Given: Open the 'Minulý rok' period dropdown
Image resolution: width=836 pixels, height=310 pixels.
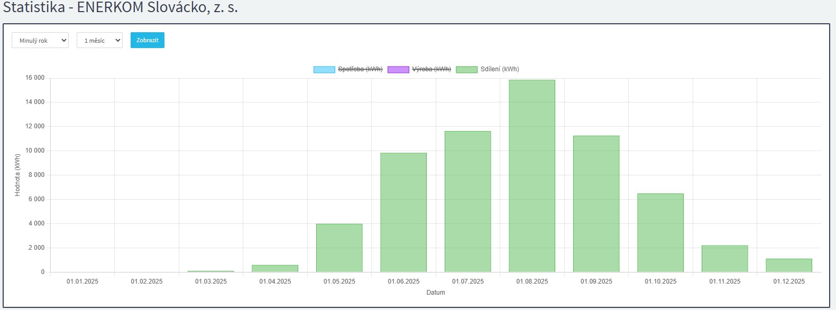Looking at the screenshot, I should pos(40,41).
